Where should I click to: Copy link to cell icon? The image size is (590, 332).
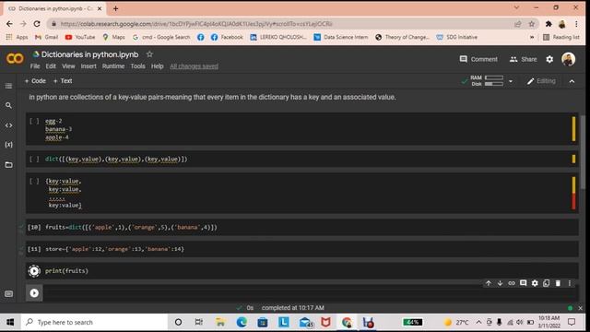pos(512,283)
